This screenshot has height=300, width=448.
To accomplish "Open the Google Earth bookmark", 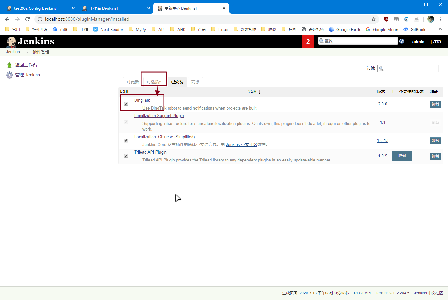I will coord(344,29).
